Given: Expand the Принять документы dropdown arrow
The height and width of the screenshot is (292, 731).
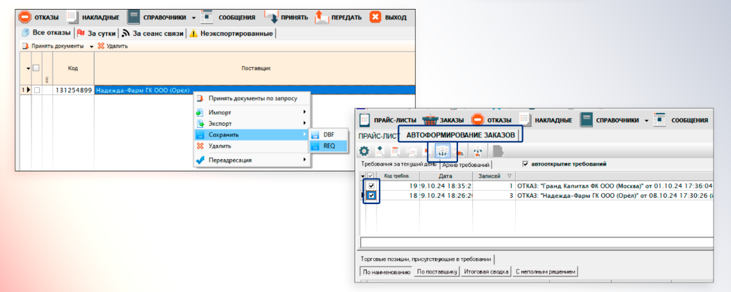Looking at the screenshot, I should (91, 46).
